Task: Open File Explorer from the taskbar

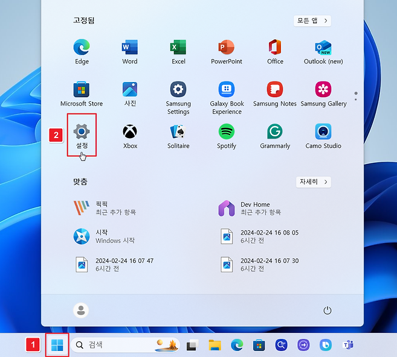Action: pos(215,345)
